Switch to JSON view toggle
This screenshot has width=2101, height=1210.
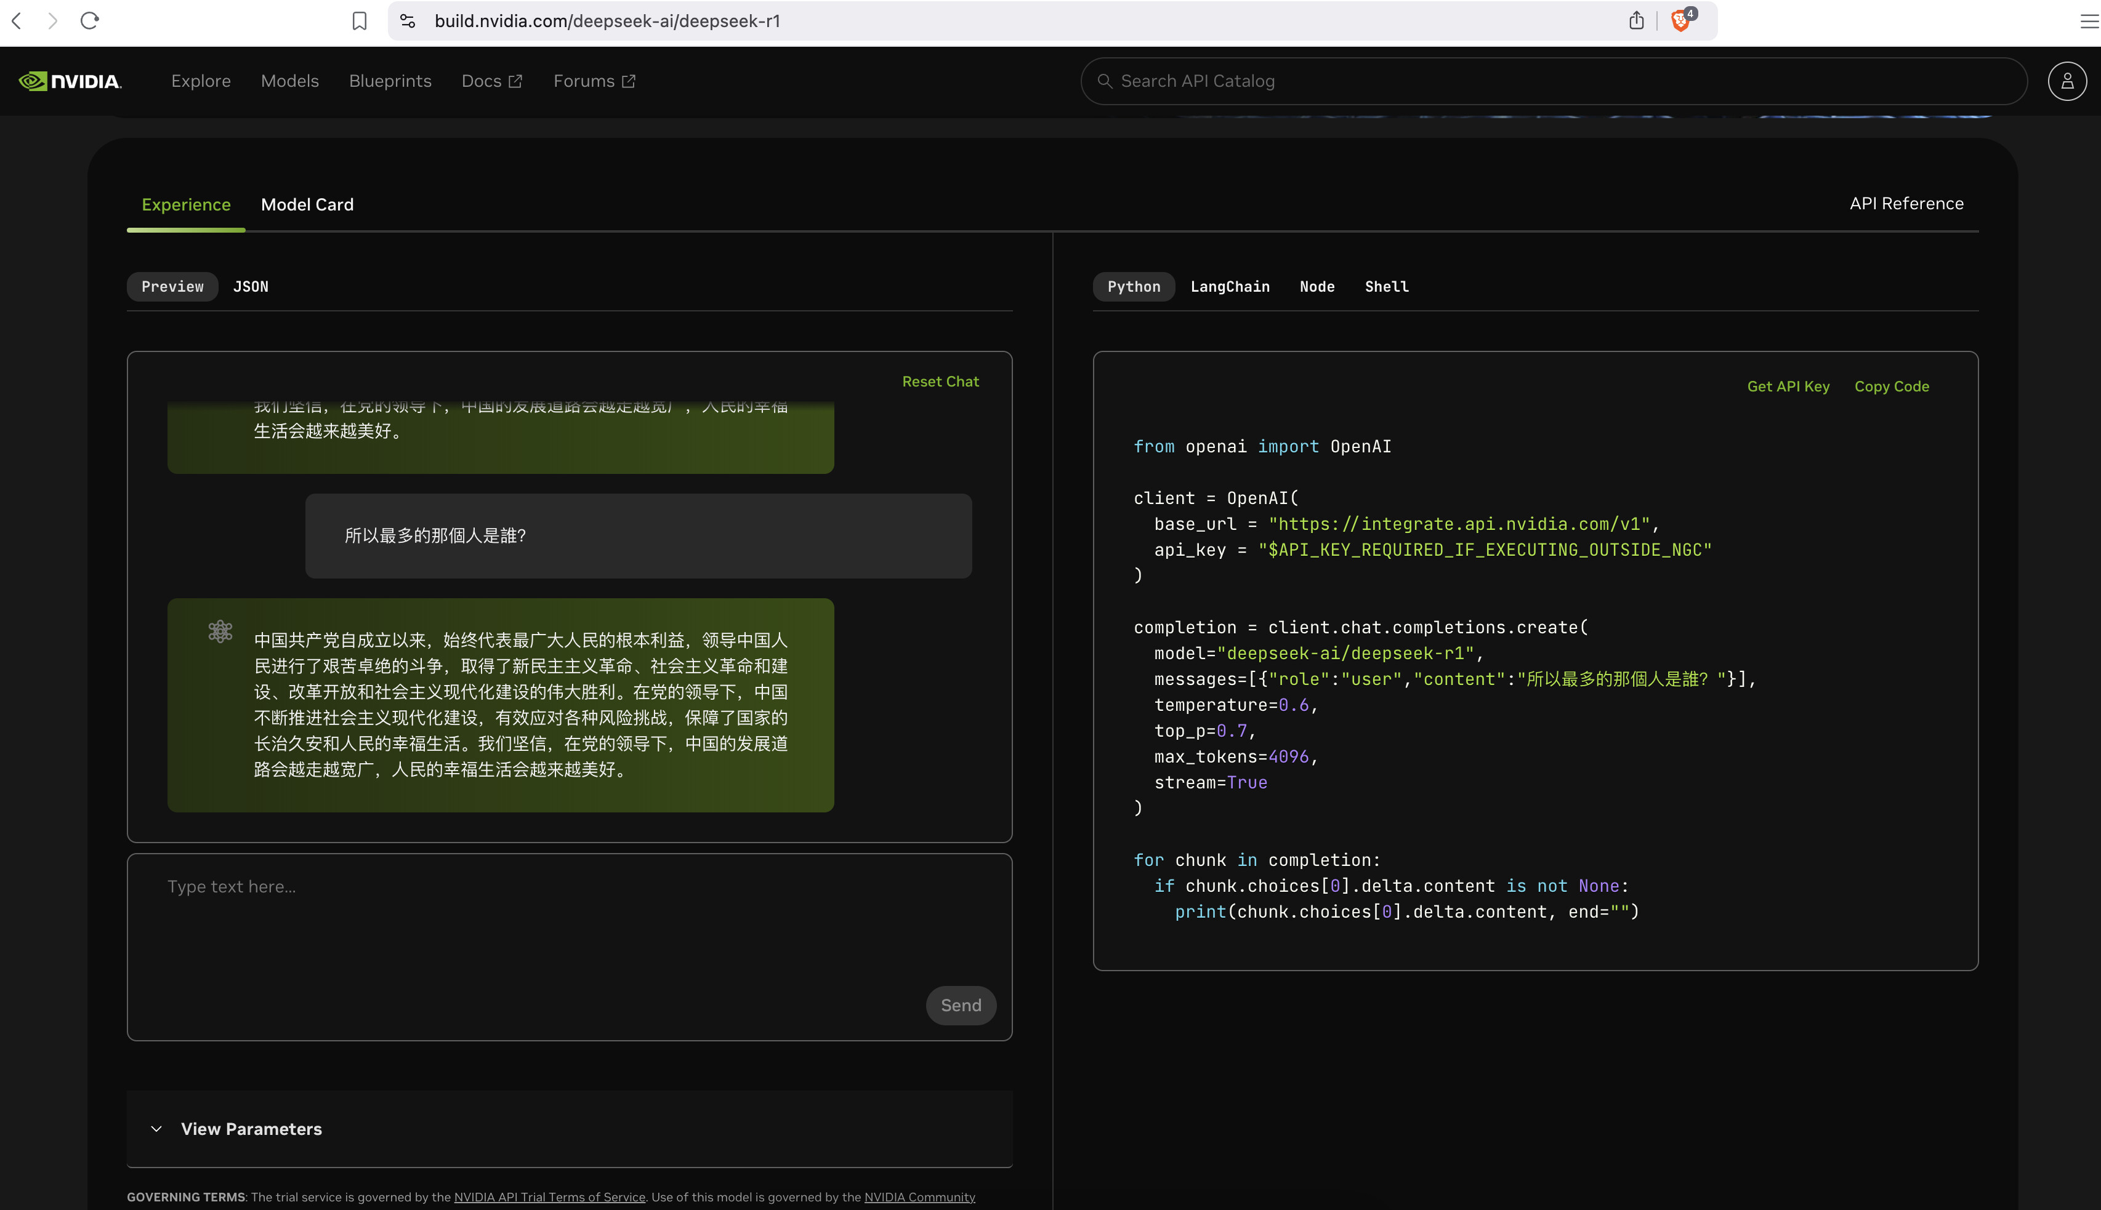[250, 287]
